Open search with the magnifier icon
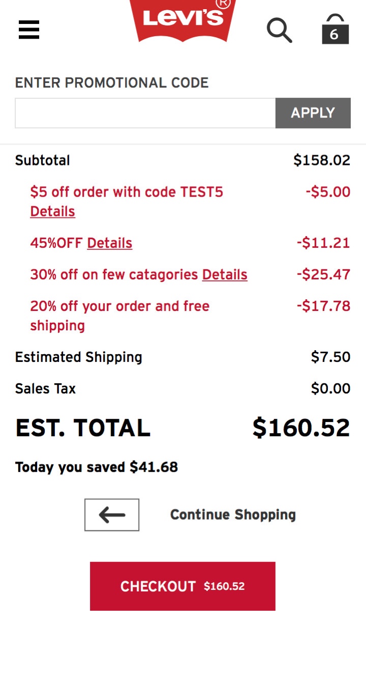This screenshot has width=366, height=679. [x=280, y=30]
